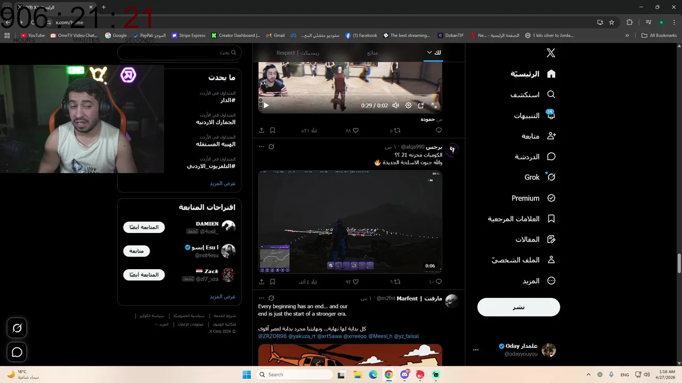The image size is (682, 383).
Task: Switch to the متابَع following tab
Action: pos(372,53)
